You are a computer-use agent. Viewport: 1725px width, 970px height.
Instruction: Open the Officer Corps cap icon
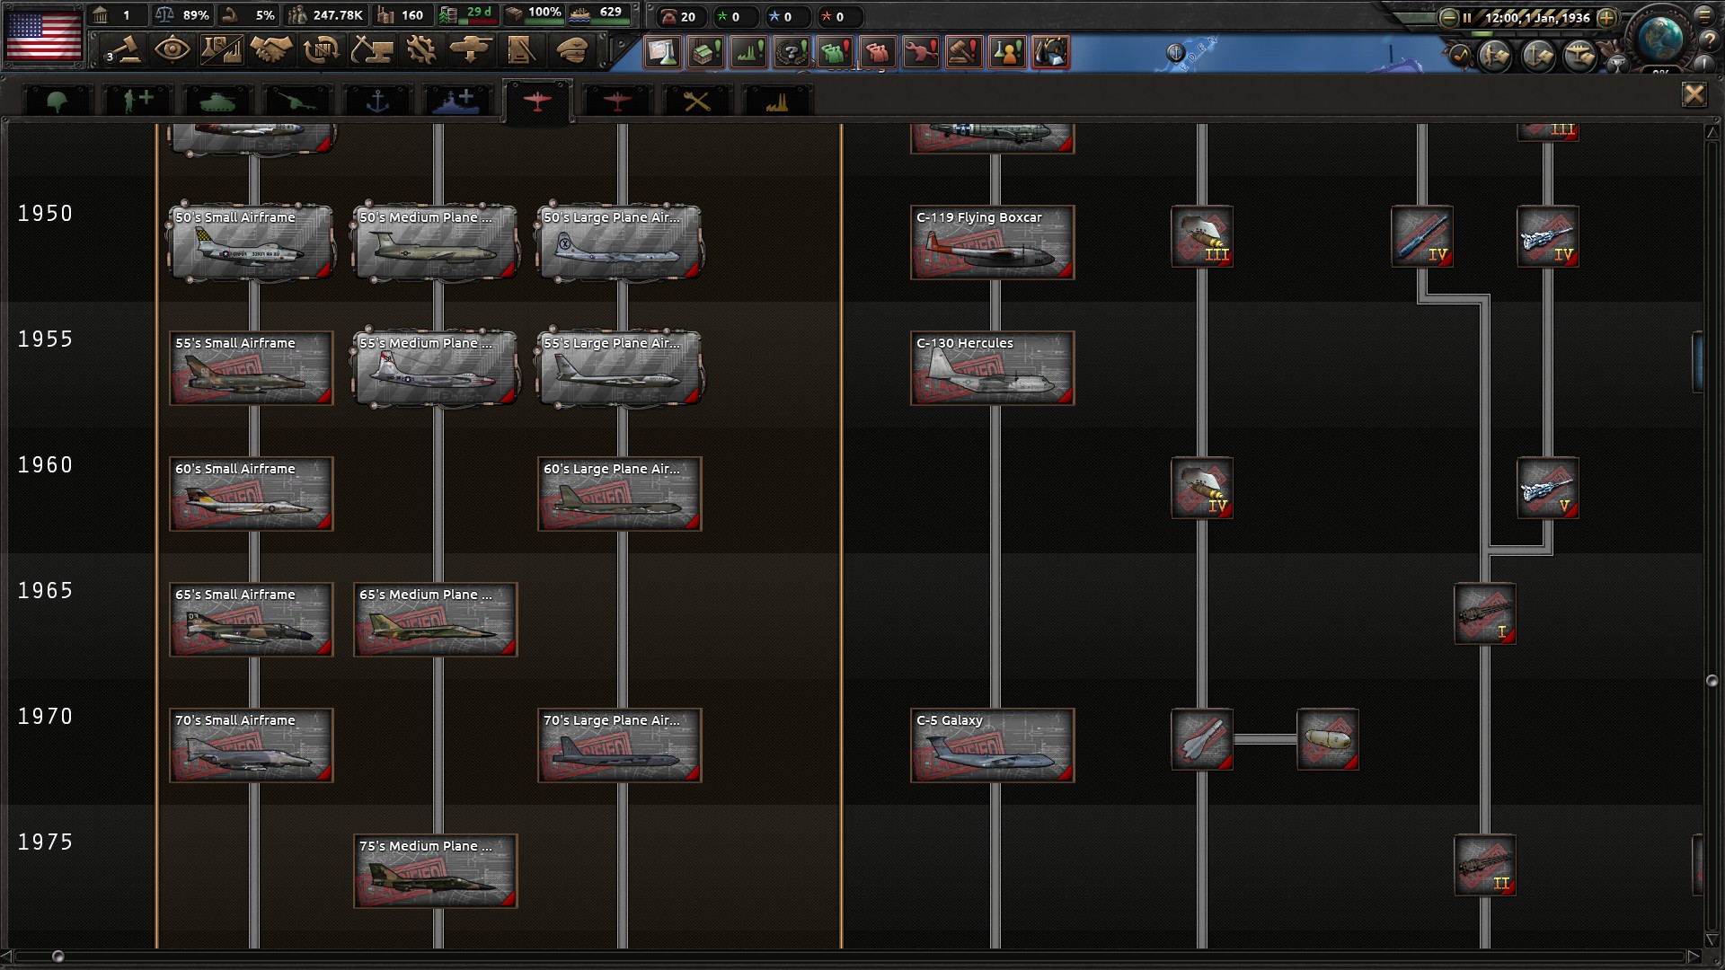tap(570, 49)
